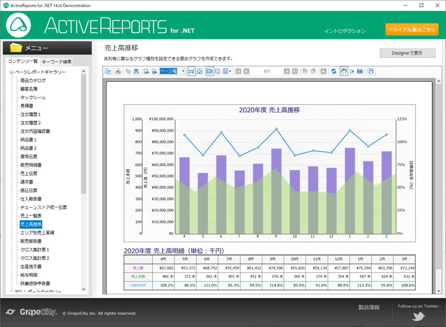Screen dimensions: 446x327
Task: Go to the last page button
Action: click(x=295, y=71)
